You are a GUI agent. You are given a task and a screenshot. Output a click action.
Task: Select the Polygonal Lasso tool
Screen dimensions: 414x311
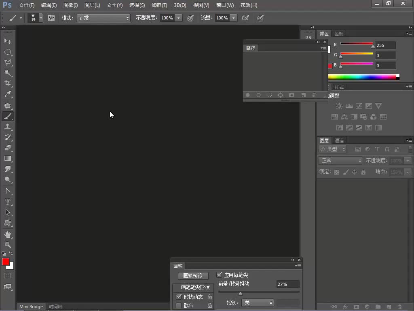click(8, 62)
